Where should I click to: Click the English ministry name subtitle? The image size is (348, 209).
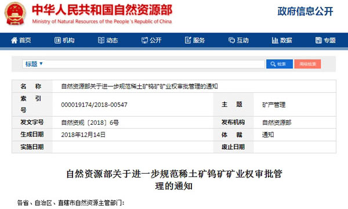[102, 21]
